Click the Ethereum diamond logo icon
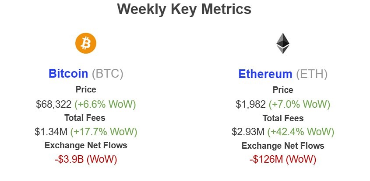The height and width of the screenshot is (181, 370). (283, 44)
